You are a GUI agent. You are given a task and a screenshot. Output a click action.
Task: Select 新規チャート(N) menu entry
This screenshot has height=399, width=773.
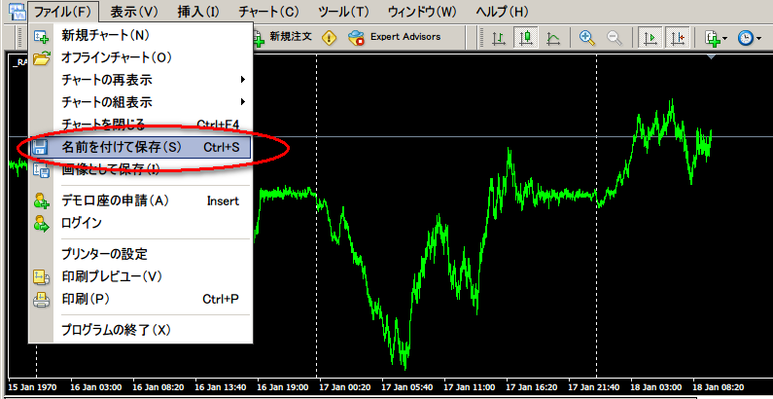pos(140,35)
